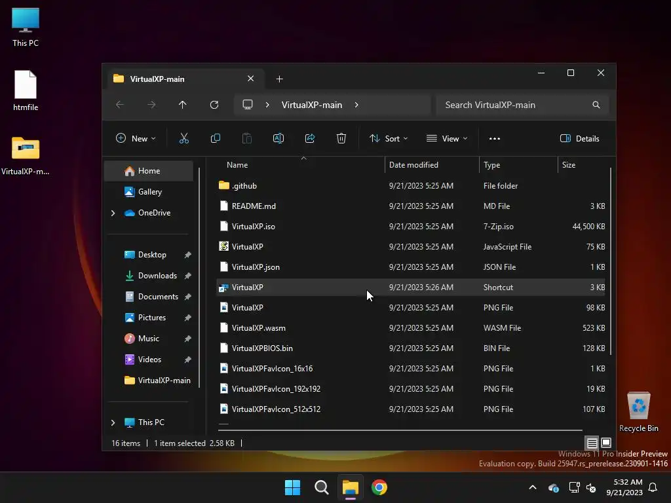671x503 pixels.
Task: Select the VirtualXP-main tab
Action: click(185, 79)
